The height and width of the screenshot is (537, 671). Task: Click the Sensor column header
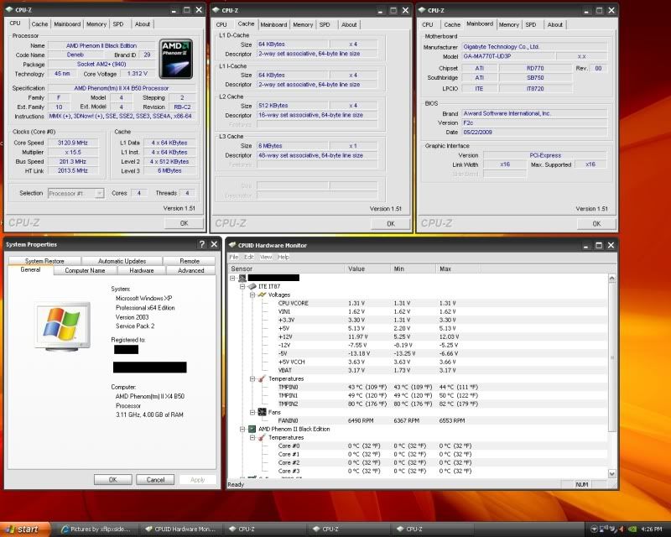coord(286,268)
